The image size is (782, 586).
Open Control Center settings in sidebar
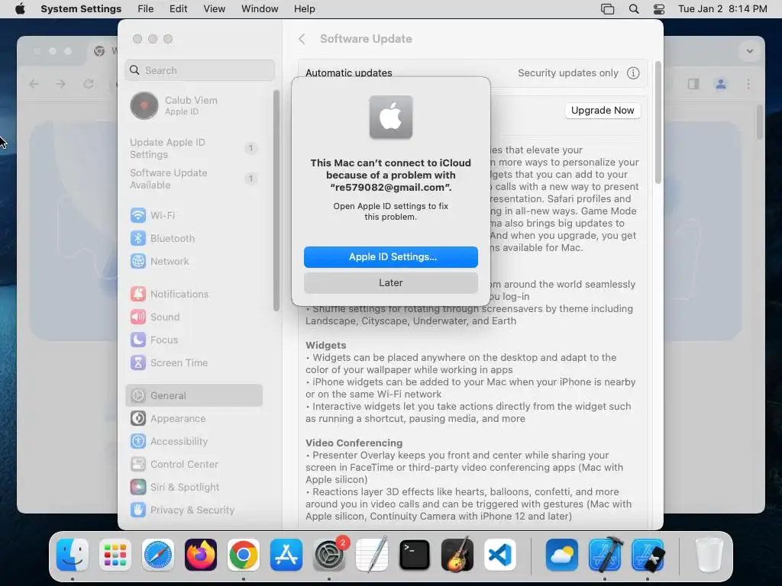click(x=195, y=464)
